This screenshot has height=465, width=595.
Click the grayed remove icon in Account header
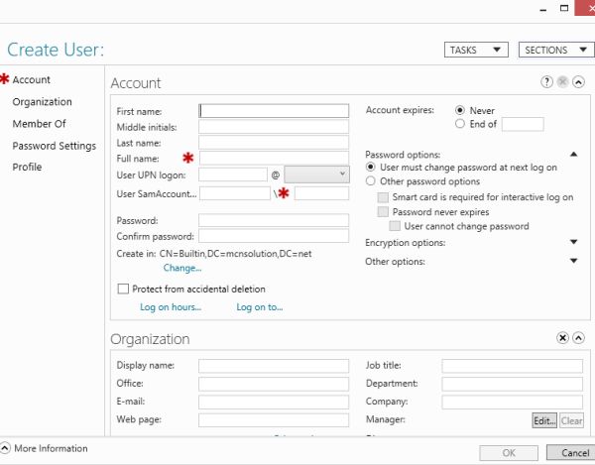tap(562, 81)
